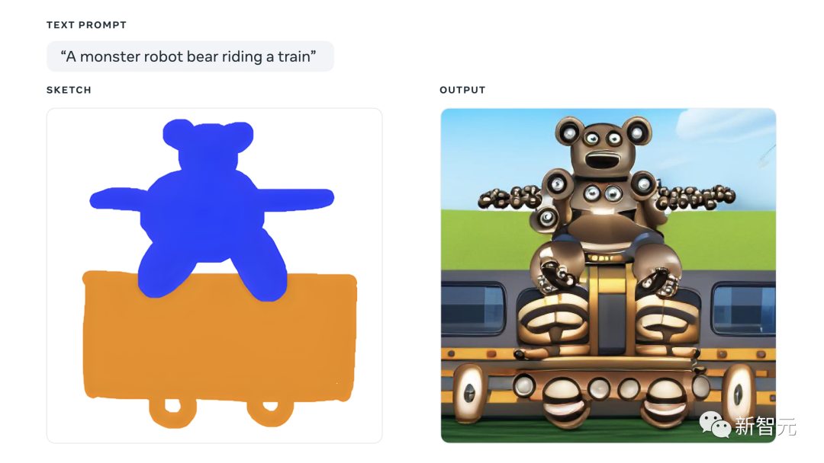Click the right train window in output
Image resolution: width=824 pixels, height=463 pixels.
(x=743, y=309)
